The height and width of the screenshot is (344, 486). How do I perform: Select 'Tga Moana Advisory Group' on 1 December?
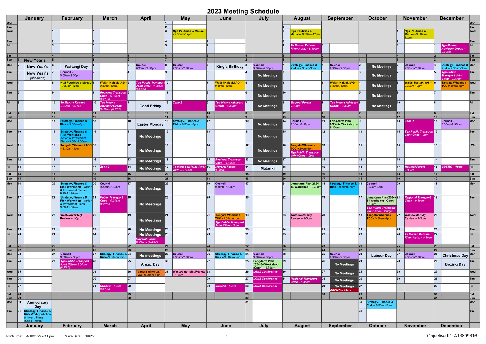[455, 48]
